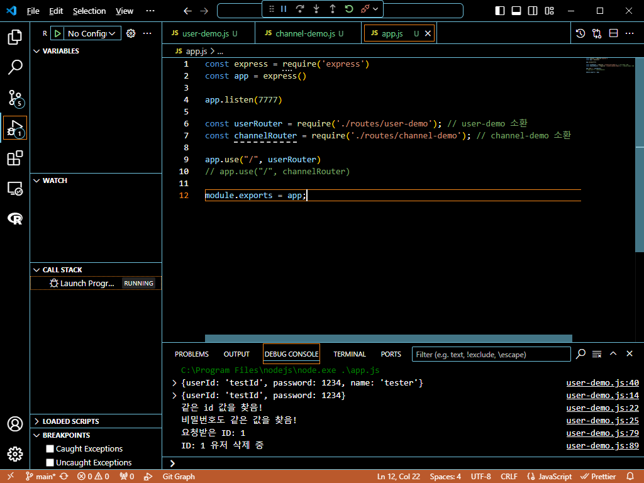The image size is (644, 483).
Task: Select the Launch Program running session
Action: [x=96, y=284]
